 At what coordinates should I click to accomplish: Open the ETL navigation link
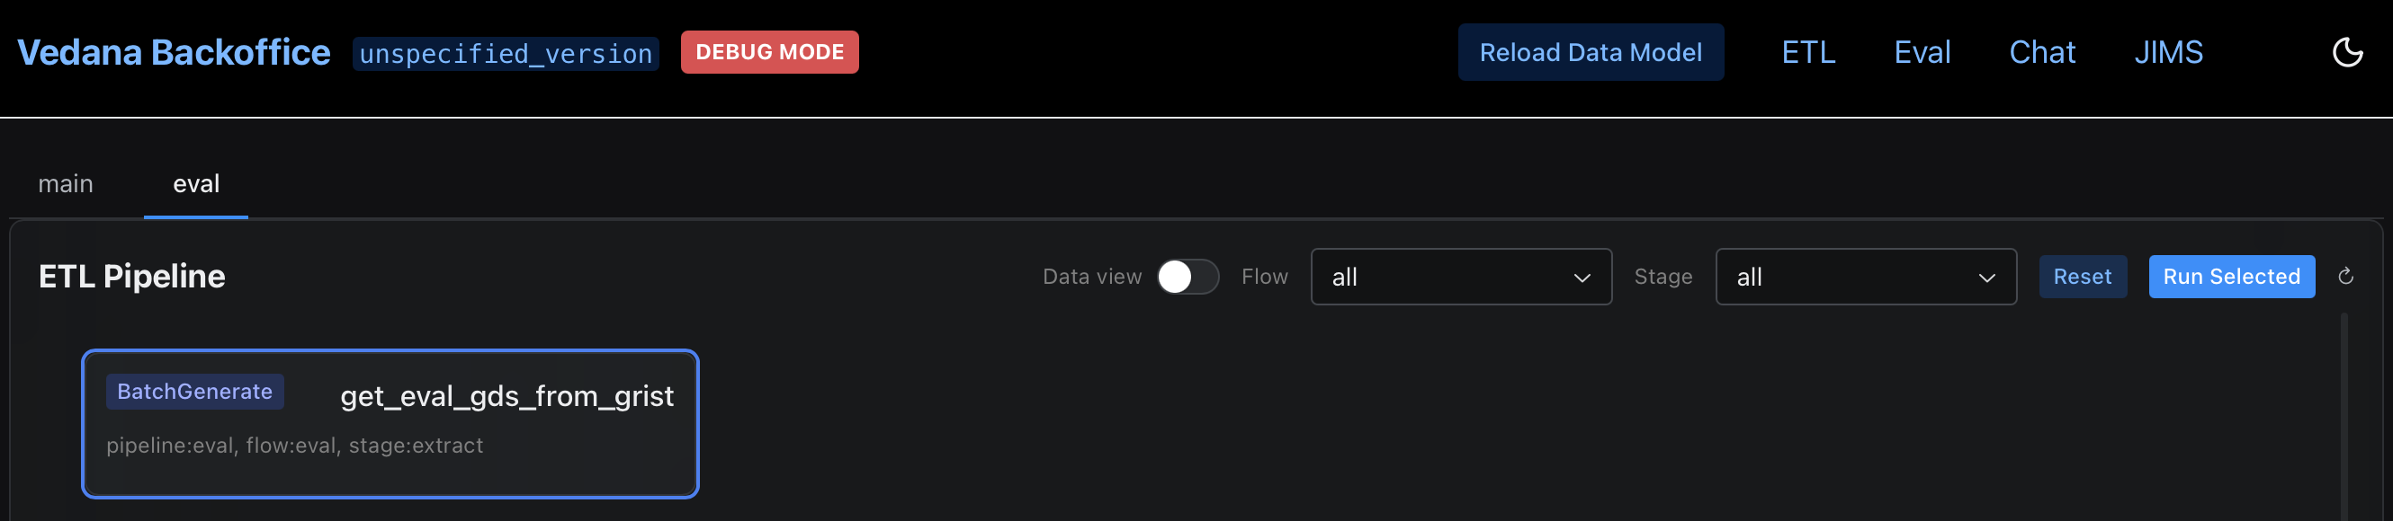point(1807,53)
